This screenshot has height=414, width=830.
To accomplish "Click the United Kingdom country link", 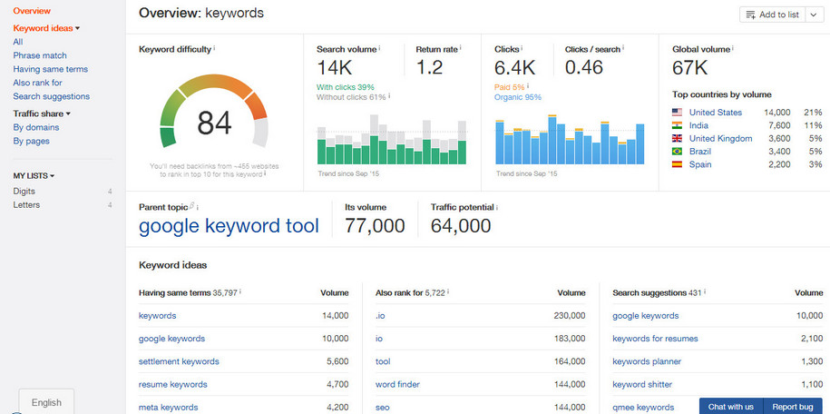I will tap(720, 138).
